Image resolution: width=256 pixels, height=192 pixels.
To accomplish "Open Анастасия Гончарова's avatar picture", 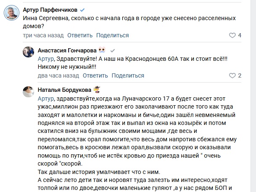I will [x=28, y=52].
